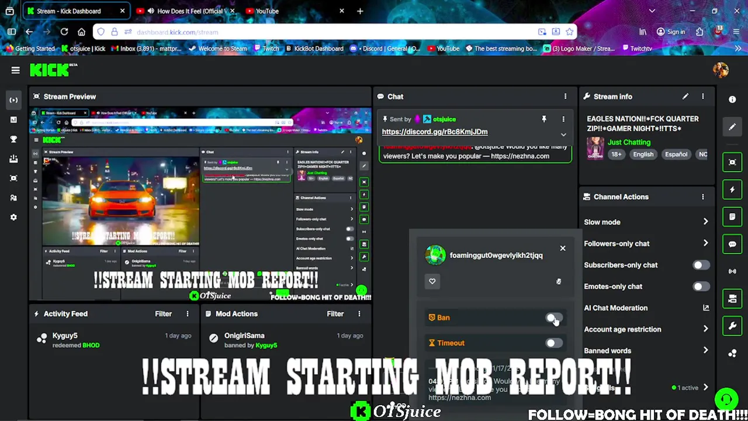Image resolution: width=748 pixels, height=421 pixels.
Task: Open the Stream section in the left sidebar
Action: [x=13, y=100]
